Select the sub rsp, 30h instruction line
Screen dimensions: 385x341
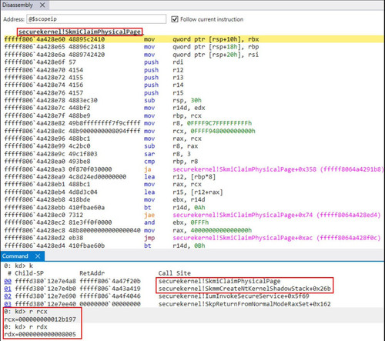click(102, 100)
